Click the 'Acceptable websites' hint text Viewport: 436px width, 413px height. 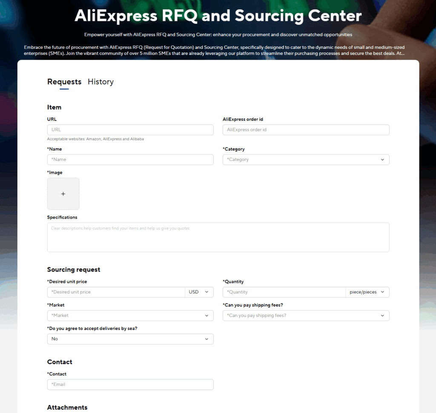click(95, 139)
